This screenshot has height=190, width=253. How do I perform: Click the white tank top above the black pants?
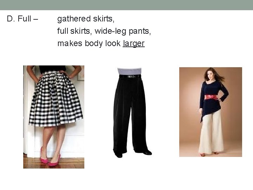[x=129, y=71]
